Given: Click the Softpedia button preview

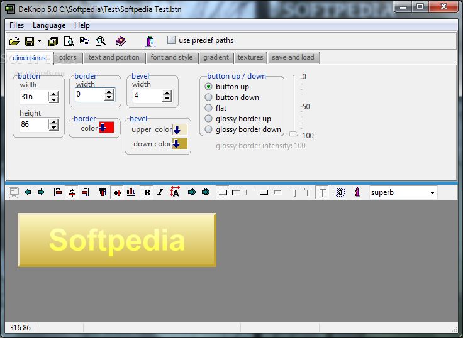Looking at the screenshot, I should coord(117,240).
